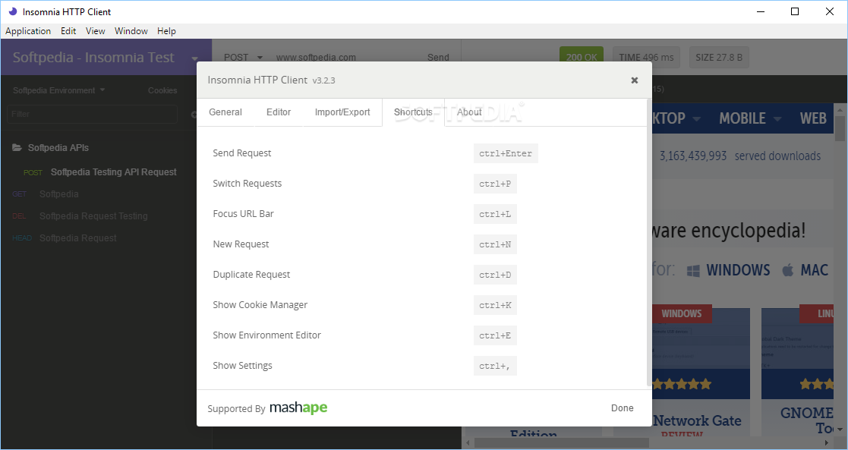Go to the About tab
848x450 pixels.
469,112
